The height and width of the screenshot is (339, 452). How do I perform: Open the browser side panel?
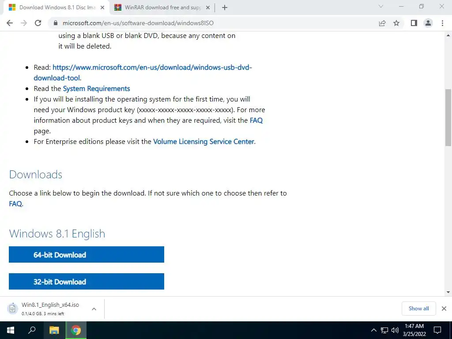(414, 23)
